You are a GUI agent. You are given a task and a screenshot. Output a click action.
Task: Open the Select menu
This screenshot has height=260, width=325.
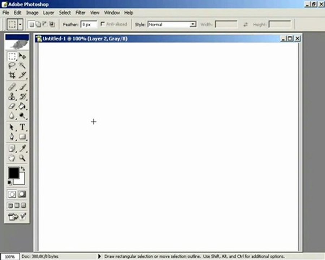tap(65, 13)
